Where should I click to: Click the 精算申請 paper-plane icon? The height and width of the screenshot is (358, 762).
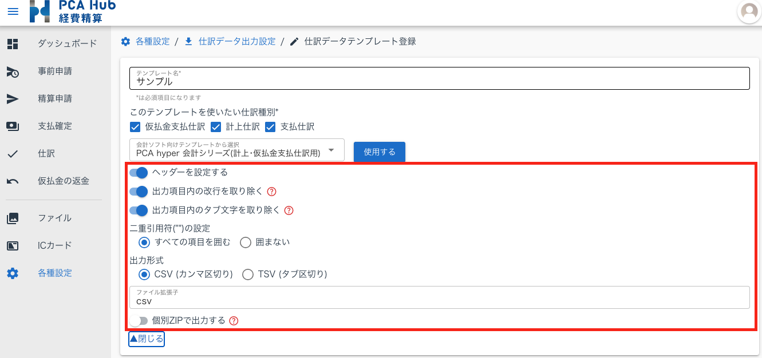(13, 99)
